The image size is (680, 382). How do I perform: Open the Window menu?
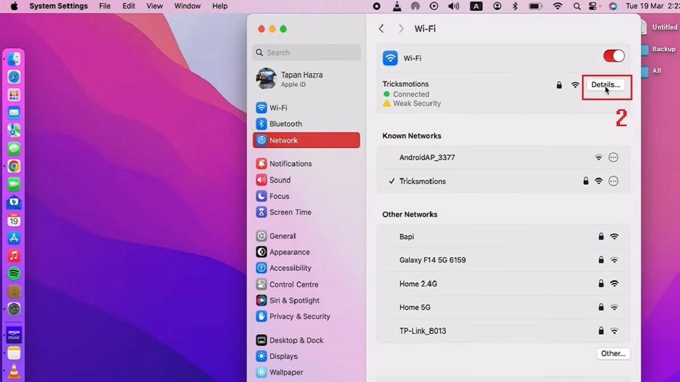[x=187, y=6]
